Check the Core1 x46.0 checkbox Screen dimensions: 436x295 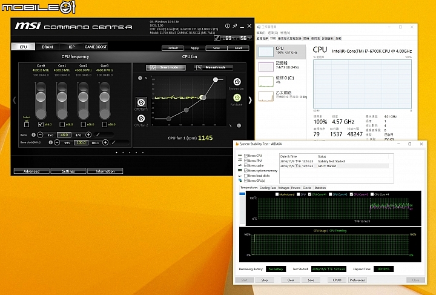[x=62, y=124]
